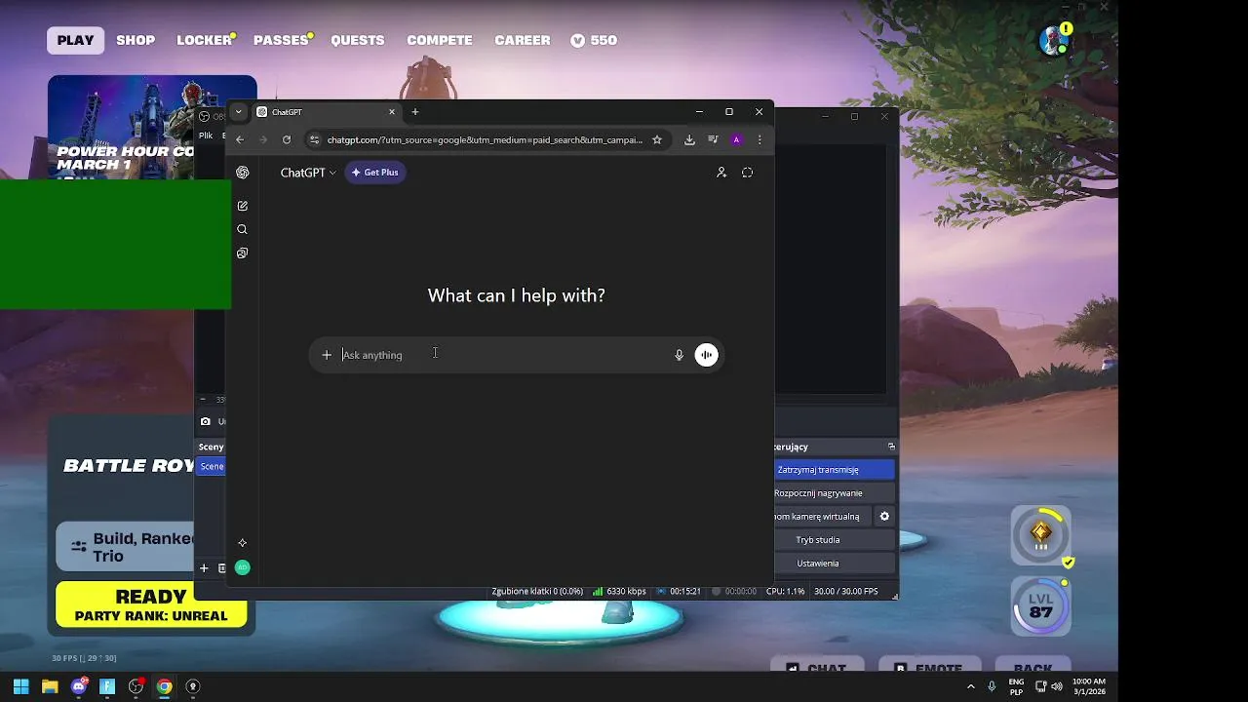Image resolution: width=1248 pixels, height=702 pixels.
Task: Close the ChatGPT browser tab
Action: pyautogui.click(x=392, y=112)
